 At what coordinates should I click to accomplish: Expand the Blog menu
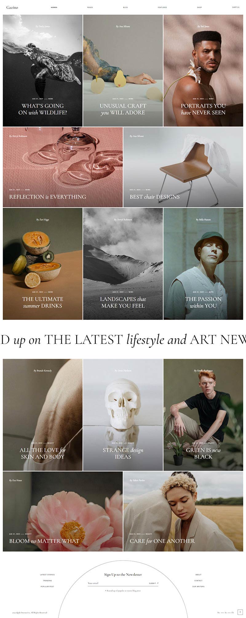tap(125, 7)
